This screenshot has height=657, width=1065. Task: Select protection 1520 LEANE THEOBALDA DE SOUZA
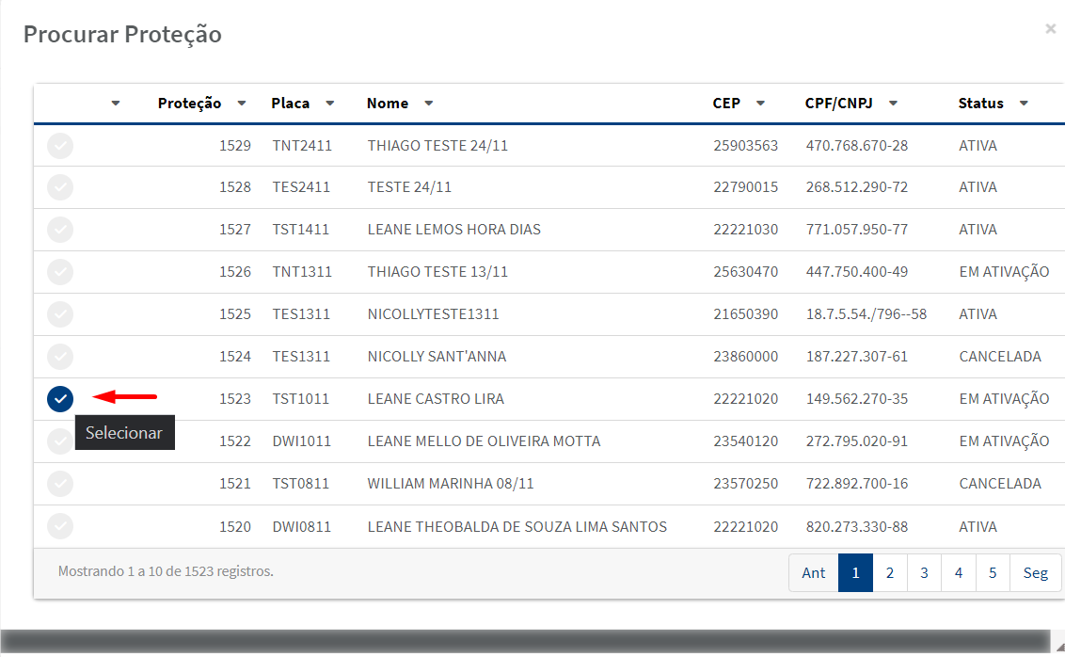[60, 526]
